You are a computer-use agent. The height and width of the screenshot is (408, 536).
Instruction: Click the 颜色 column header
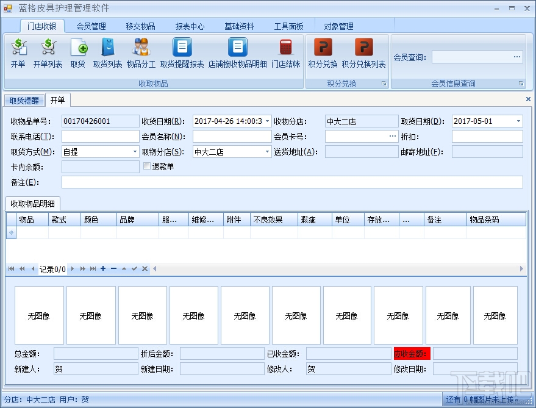(x=98, y=220)
